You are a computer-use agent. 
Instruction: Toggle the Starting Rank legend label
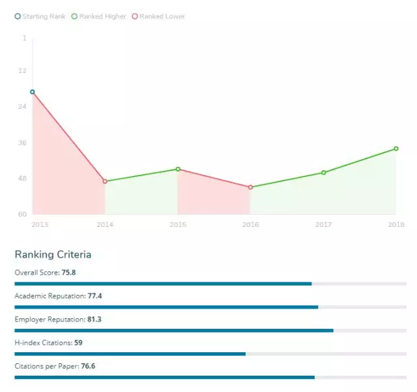[44, 16]
